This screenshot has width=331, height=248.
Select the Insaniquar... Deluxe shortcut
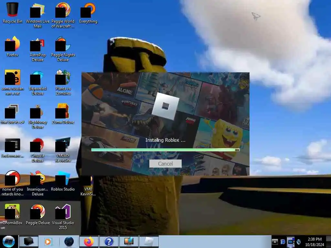point(37,183)
